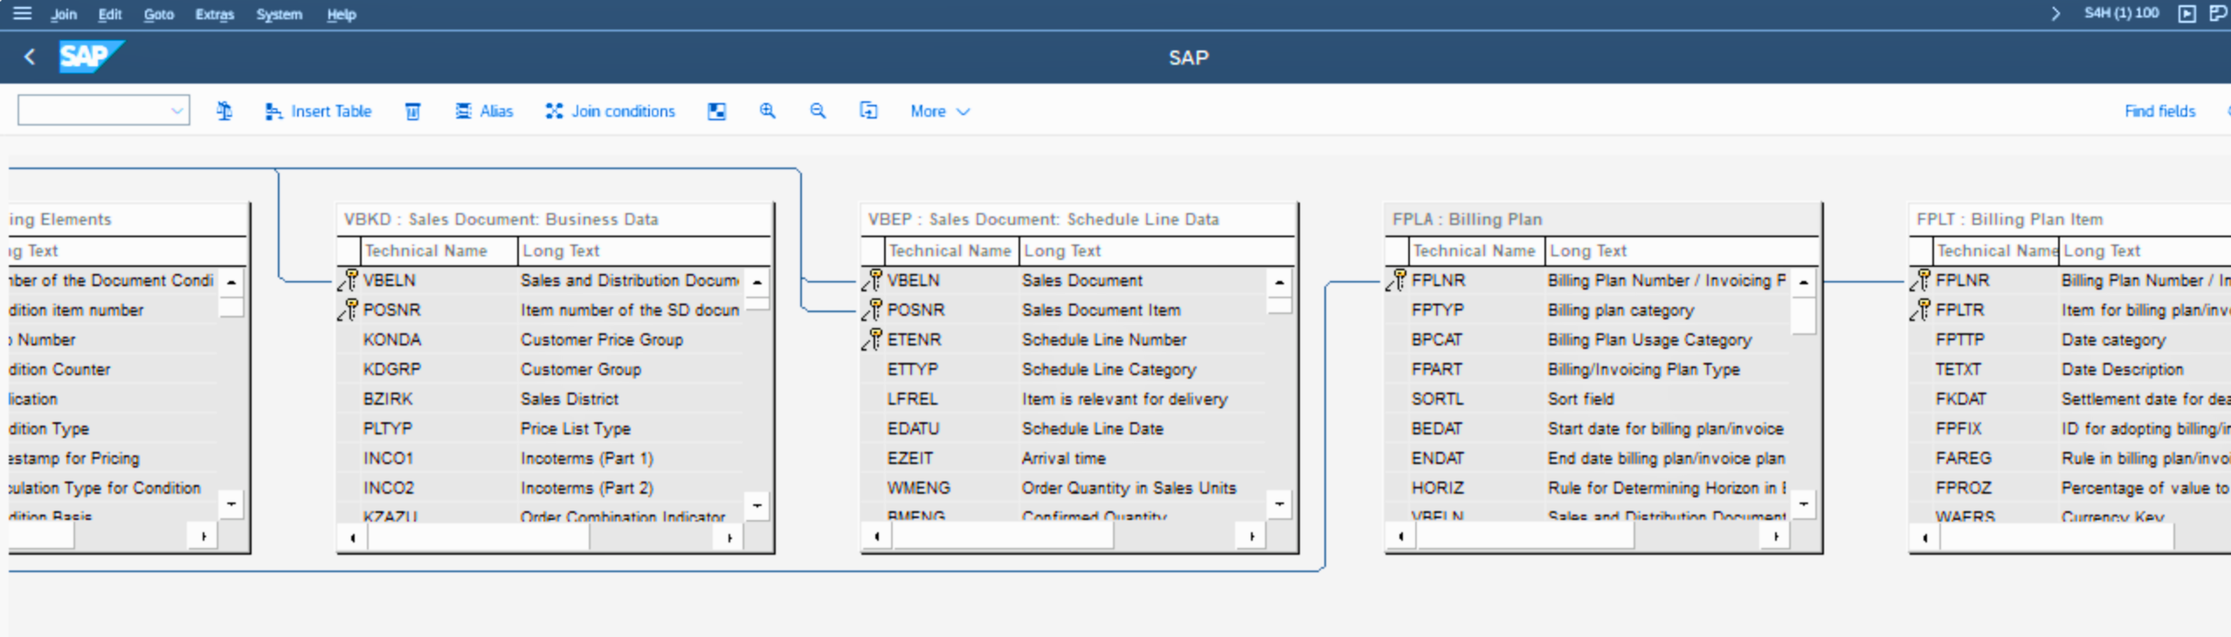This screenshot has width=2231, height=637.
Task: Click the delete table trash icon
Action: 413,111
